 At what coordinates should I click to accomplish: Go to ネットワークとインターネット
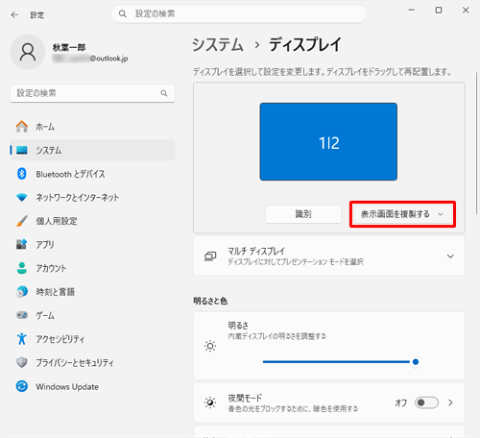pyautogui.click(x=92, y=197)
